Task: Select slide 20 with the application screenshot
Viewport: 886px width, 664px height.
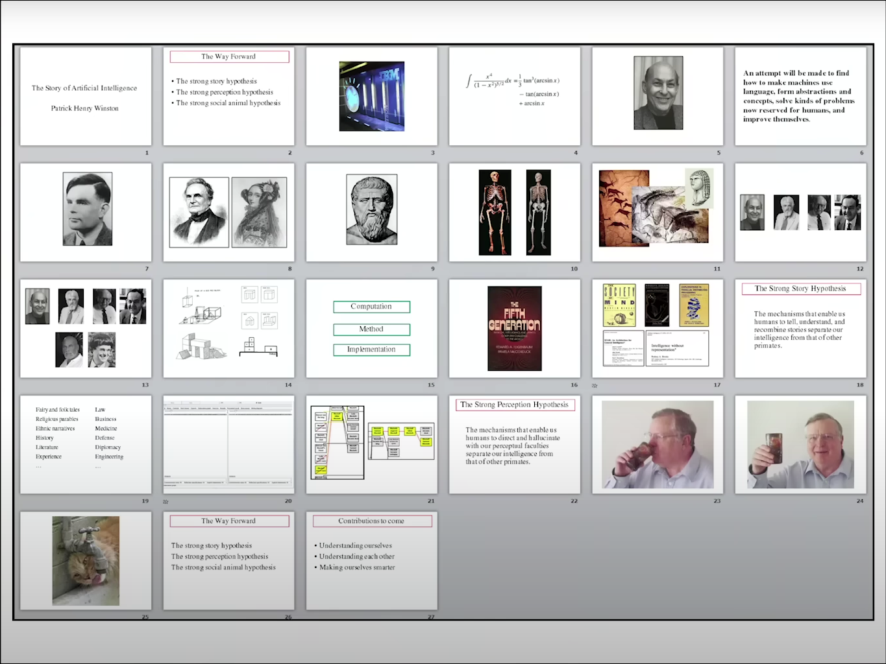Action: (x=228, y=444)
